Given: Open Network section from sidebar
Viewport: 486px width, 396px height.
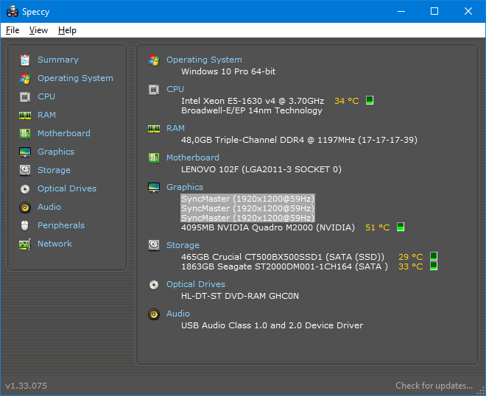Looking at the screenshot, I should 55,244.
